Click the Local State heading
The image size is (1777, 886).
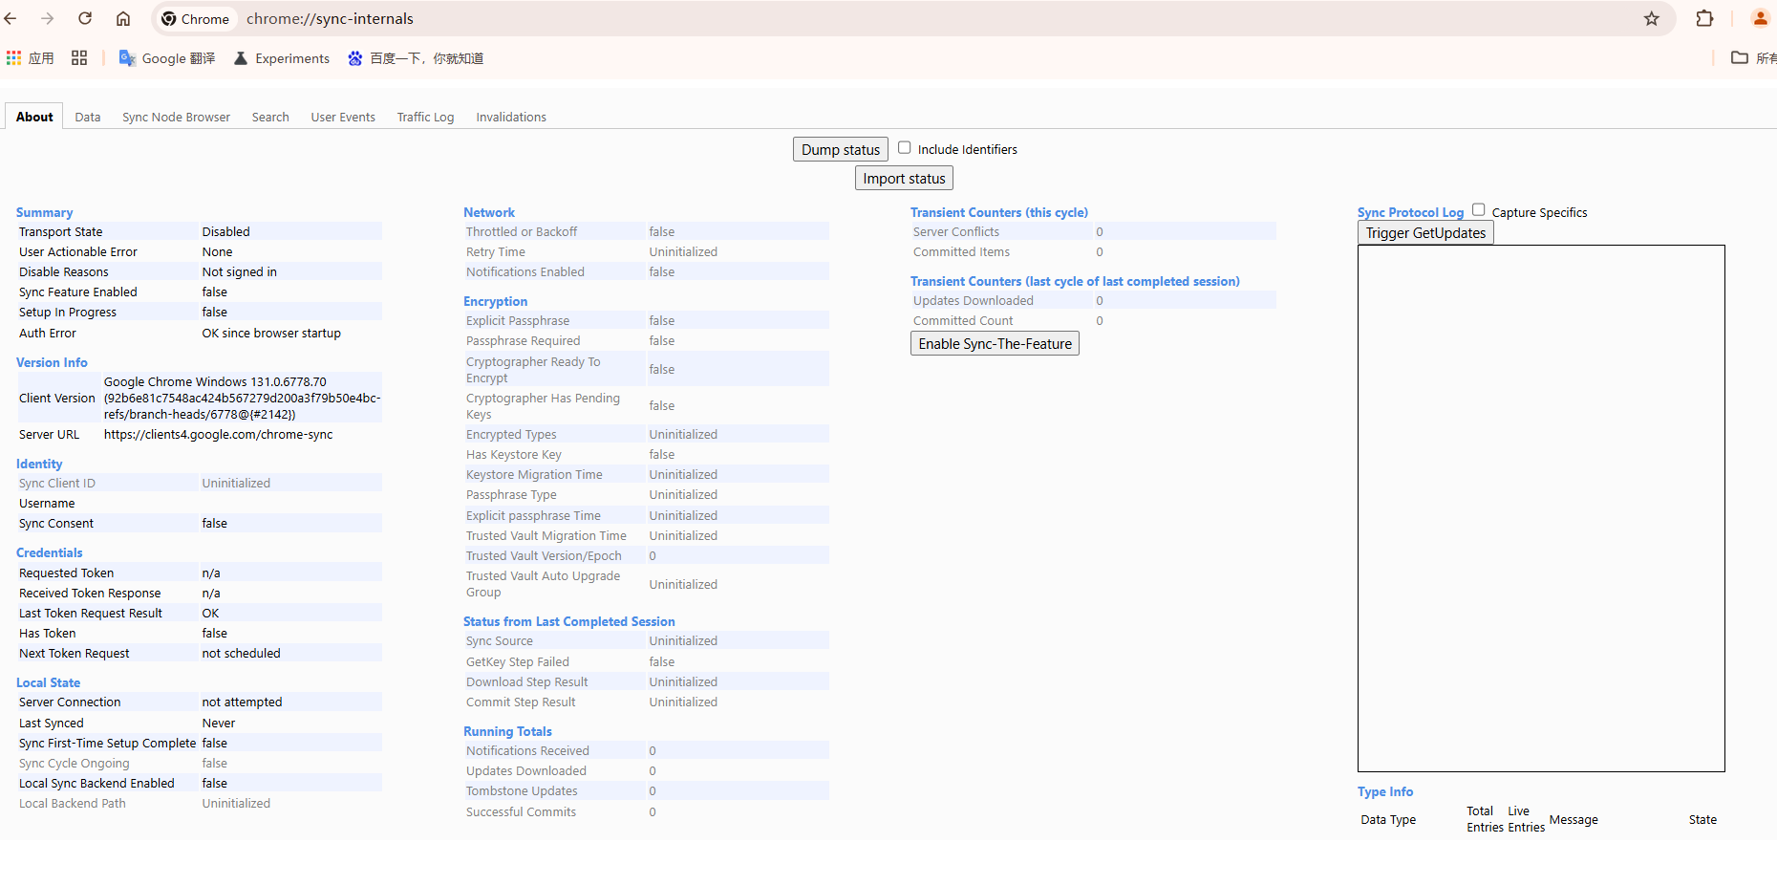pyautogui.click(x=48, y=682)
